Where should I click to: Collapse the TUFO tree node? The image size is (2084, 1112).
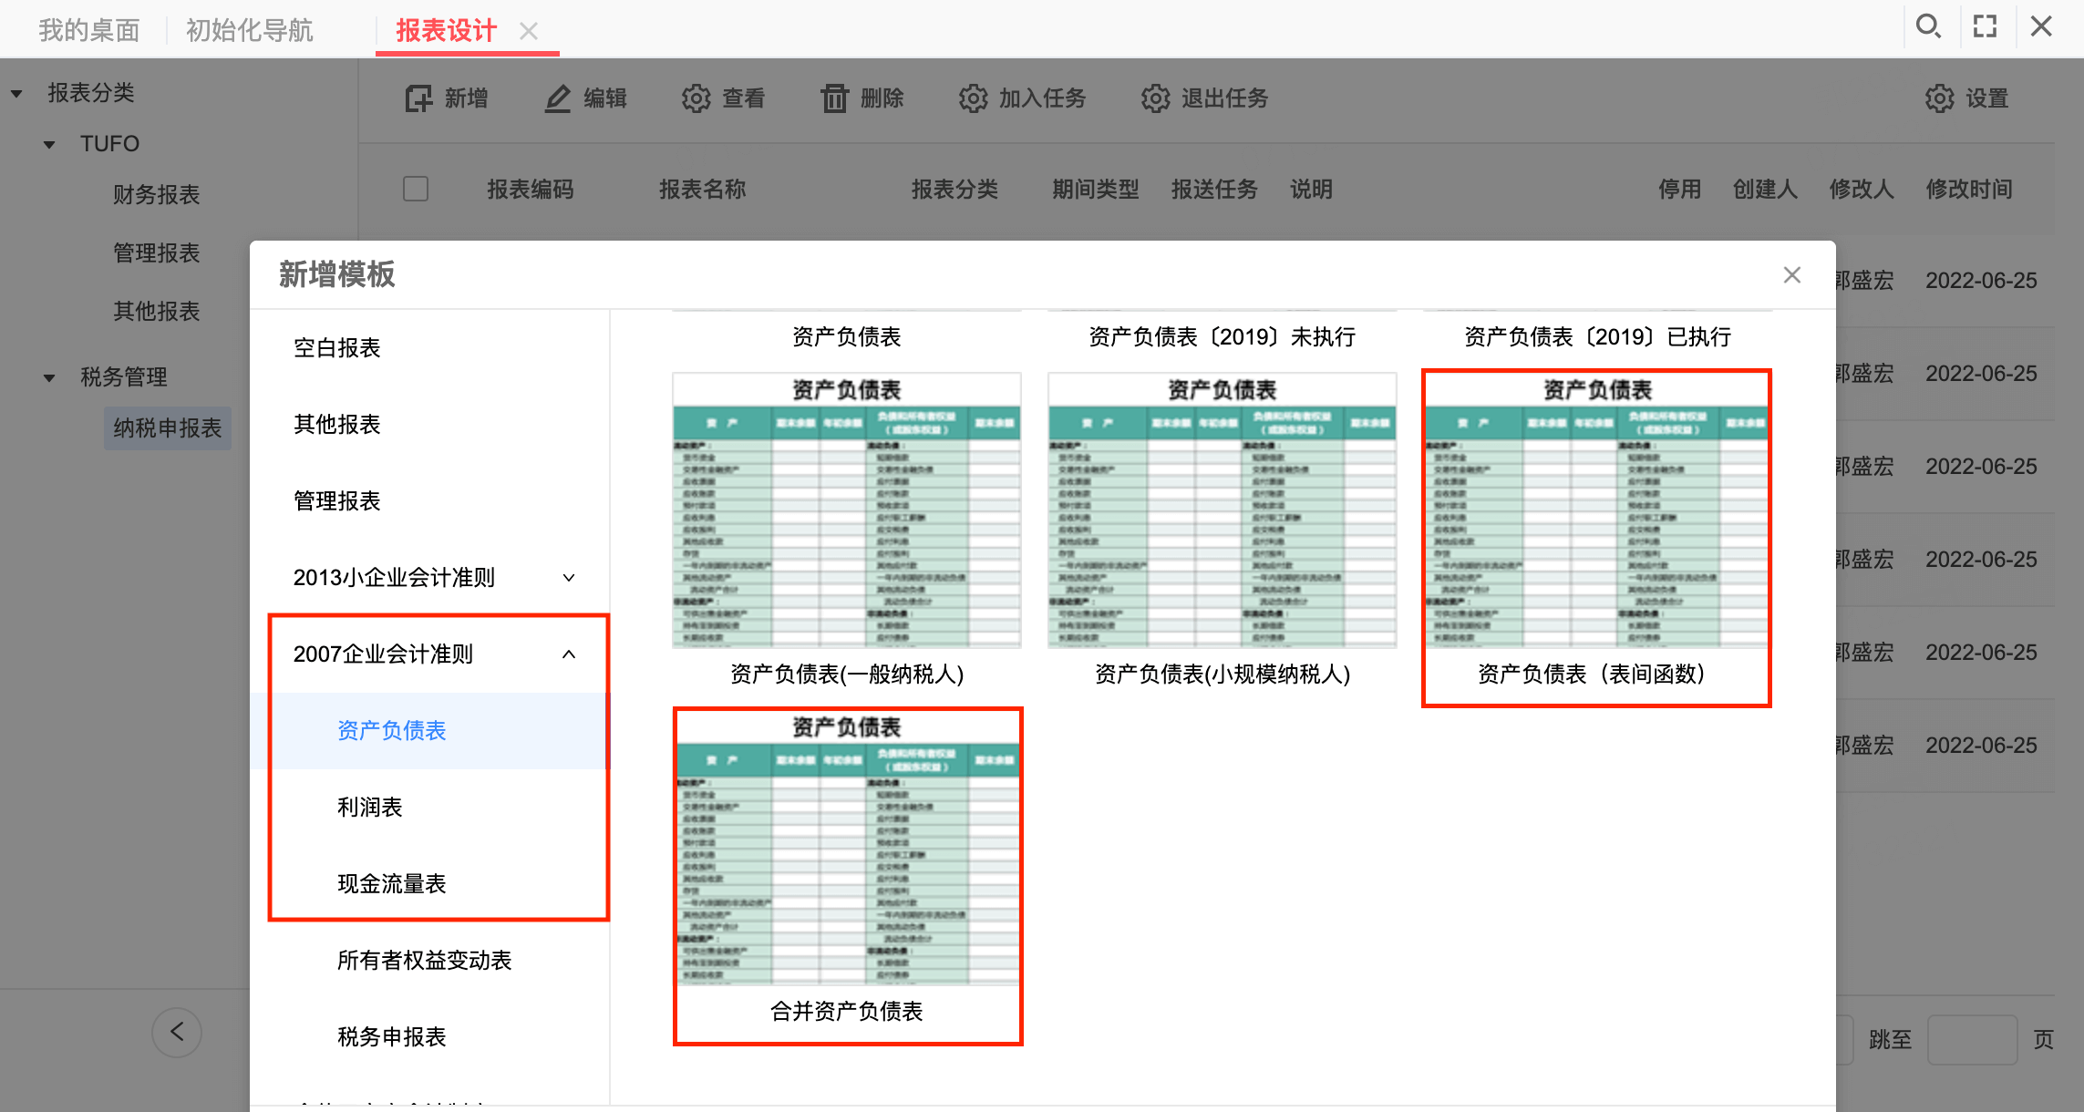(49, 144)
